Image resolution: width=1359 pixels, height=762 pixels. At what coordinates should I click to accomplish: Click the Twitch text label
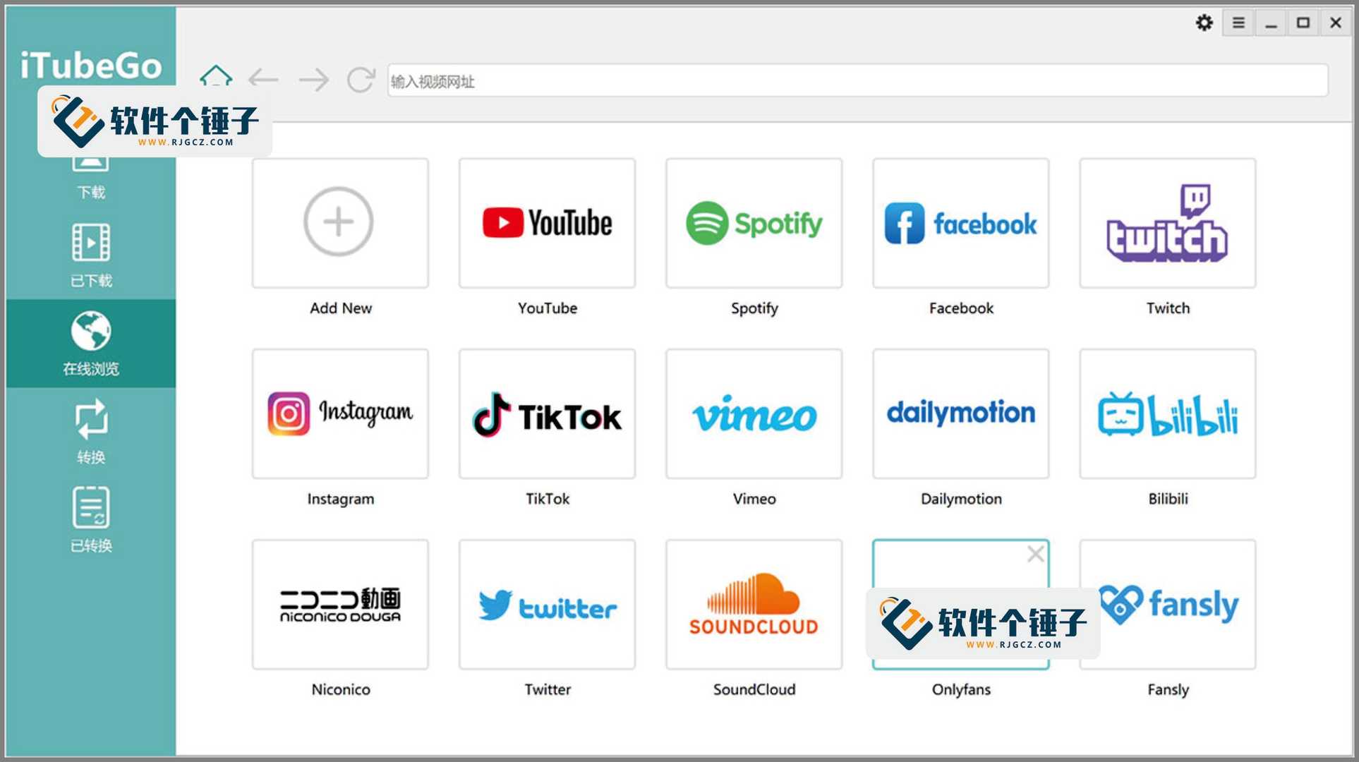pos(1168,308)
